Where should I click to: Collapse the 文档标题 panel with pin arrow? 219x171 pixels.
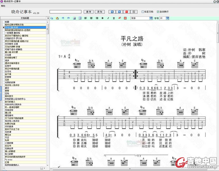[48, 18]
